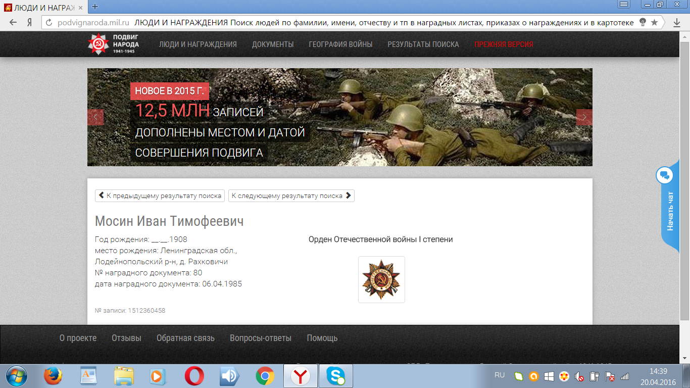690x388 pixels.
Task: Open ДОКУМЕНТЫ menu item
Action: click(273, 44)
